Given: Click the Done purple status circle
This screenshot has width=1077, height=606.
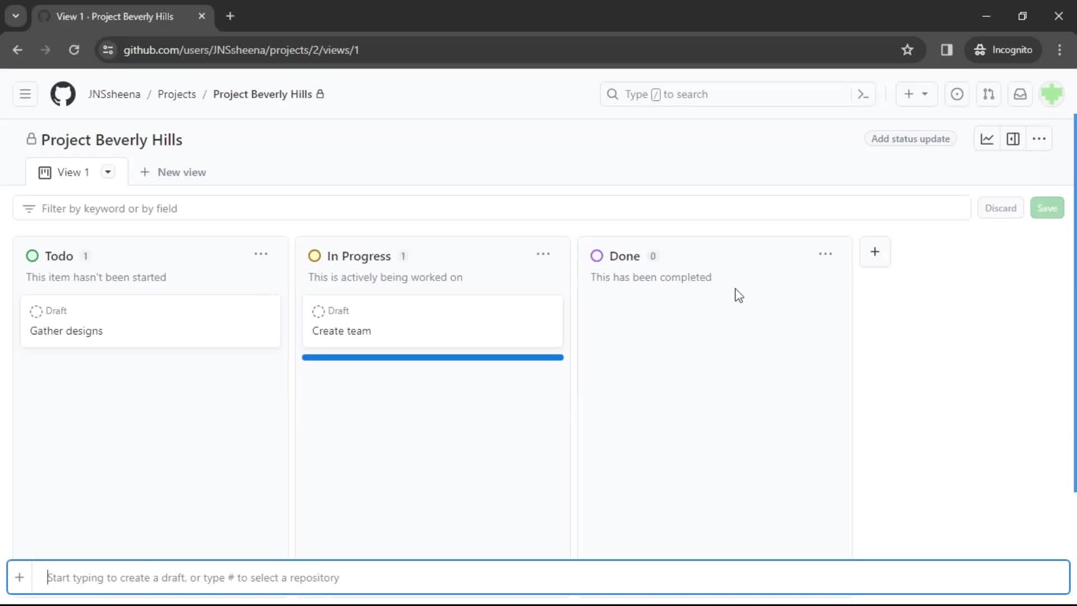Looking at the screenshot, I should [x=597, y=256].
